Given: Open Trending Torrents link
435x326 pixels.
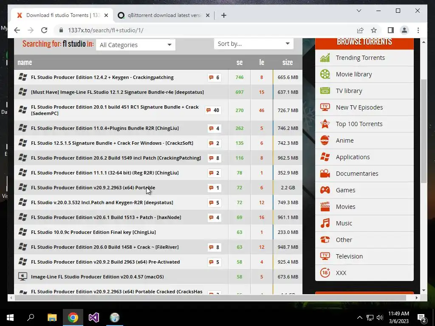Looking at the screenshot, I should point(360,58).
